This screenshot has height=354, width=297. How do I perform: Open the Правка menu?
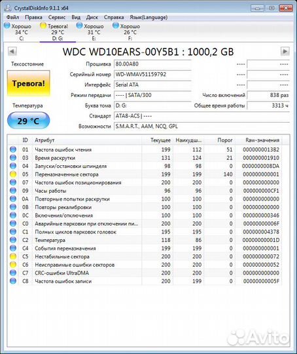pos(33,18)
